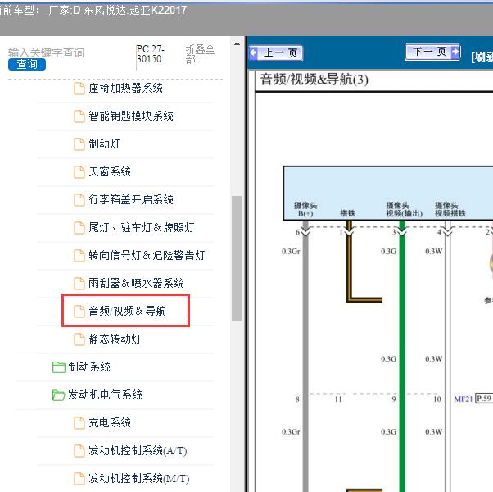This screenshot has width=493, height=492.
Task: Open 发动机控制系统(A/T) entry
Action: pos(138,450)
